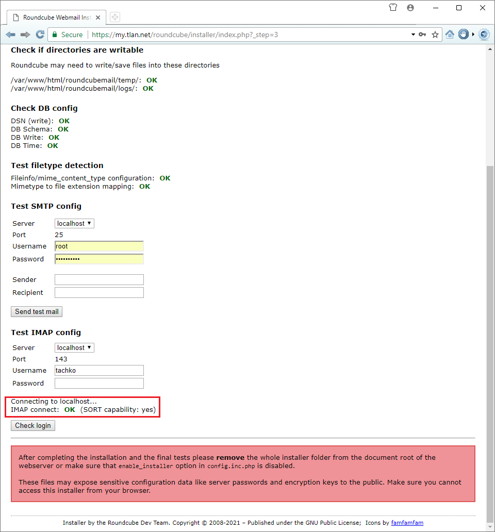Click the Check login button

[33, 425]
